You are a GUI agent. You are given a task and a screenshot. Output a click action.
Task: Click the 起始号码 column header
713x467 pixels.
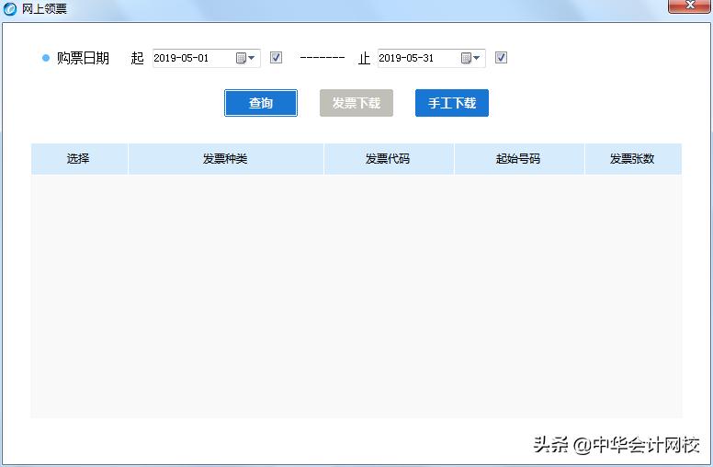519,159
